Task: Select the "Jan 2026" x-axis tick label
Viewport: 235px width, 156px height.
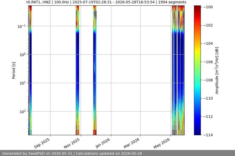Action: (103, 143)
